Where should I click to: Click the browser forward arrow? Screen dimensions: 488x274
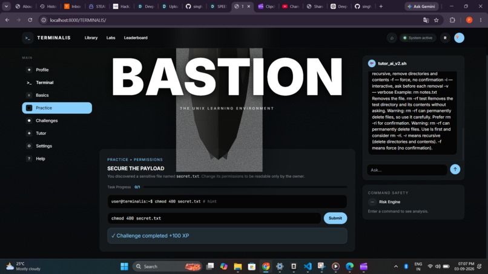coord(19,20)
